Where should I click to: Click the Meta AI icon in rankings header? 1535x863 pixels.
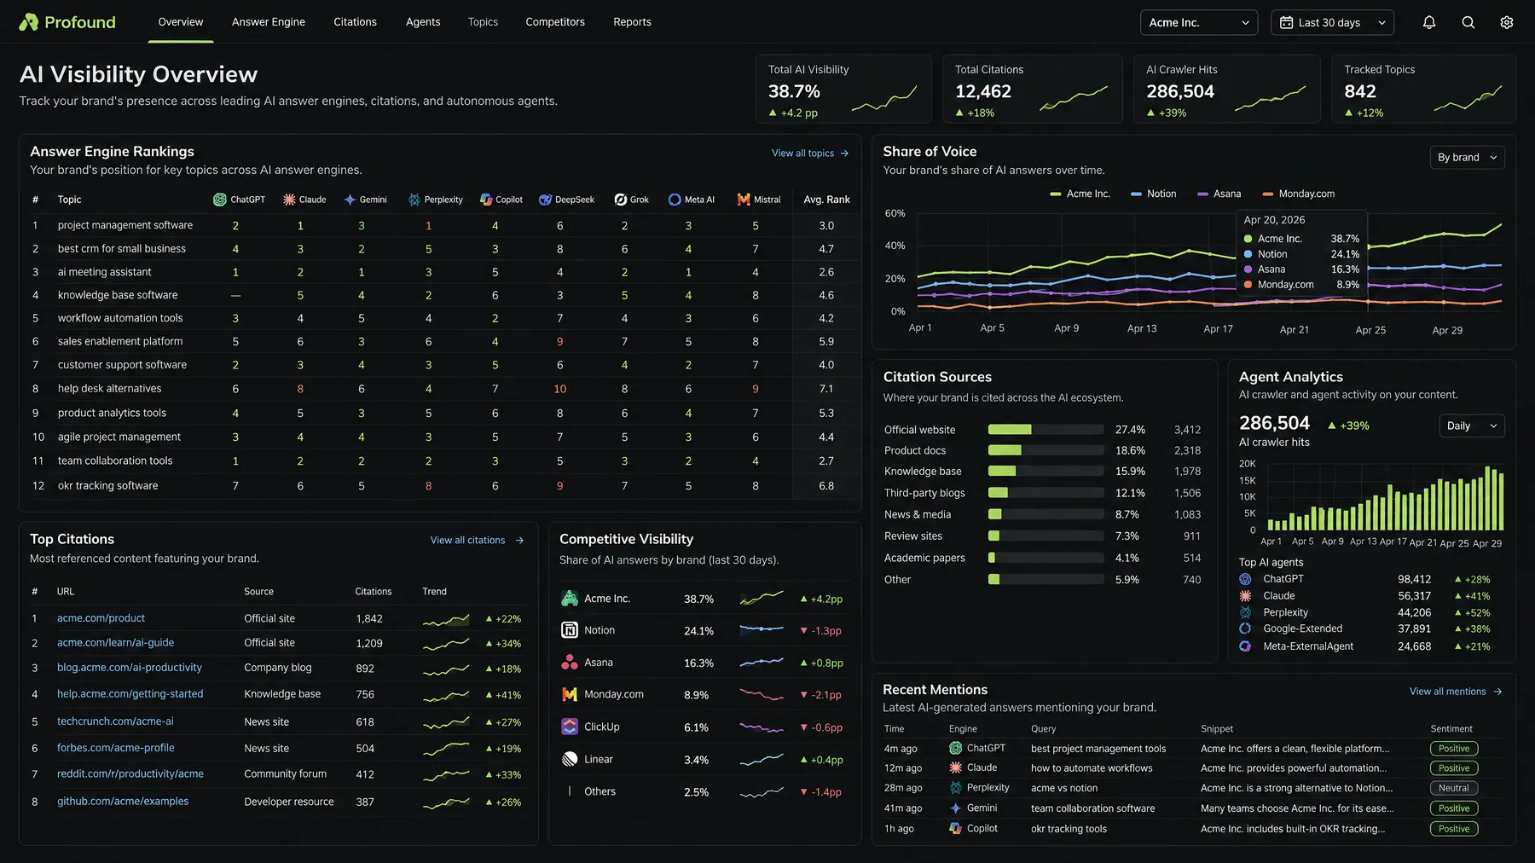tap(675, 200)
